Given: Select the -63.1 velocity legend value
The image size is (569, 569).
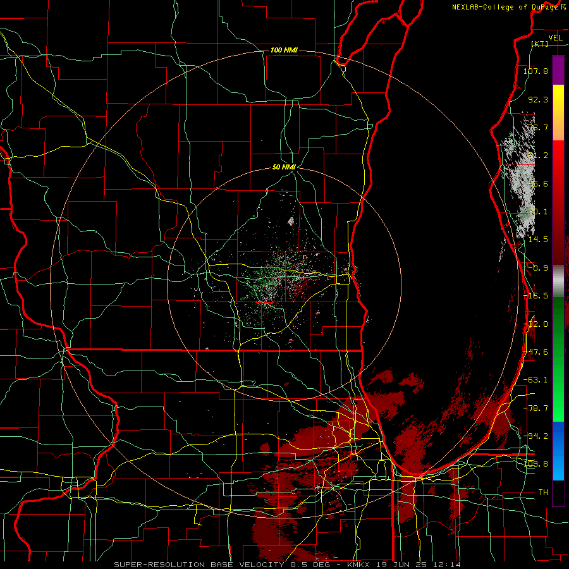Looking at the screenshot, I should coord(535,380).
